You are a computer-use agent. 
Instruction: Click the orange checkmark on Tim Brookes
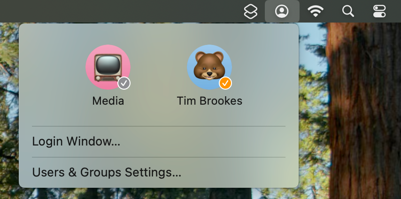tap(225, 83)
